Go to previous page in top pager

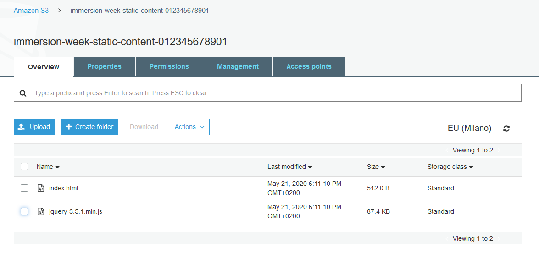pyautogui.click(x=446, y=150)
